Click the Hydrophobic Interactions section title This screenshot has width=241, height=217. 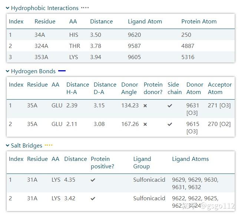tap(44, 8)
